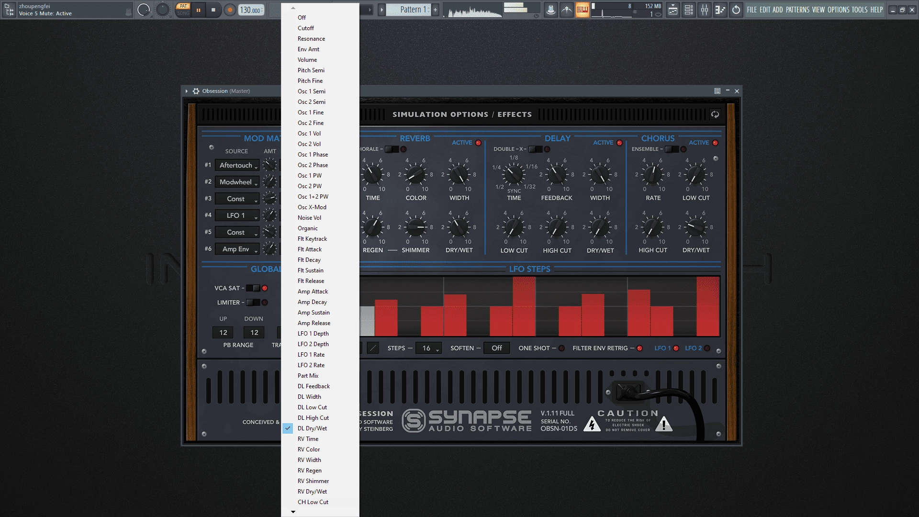
Task: Select checked DL Dry/Wet entry
Action: [320, 428]
